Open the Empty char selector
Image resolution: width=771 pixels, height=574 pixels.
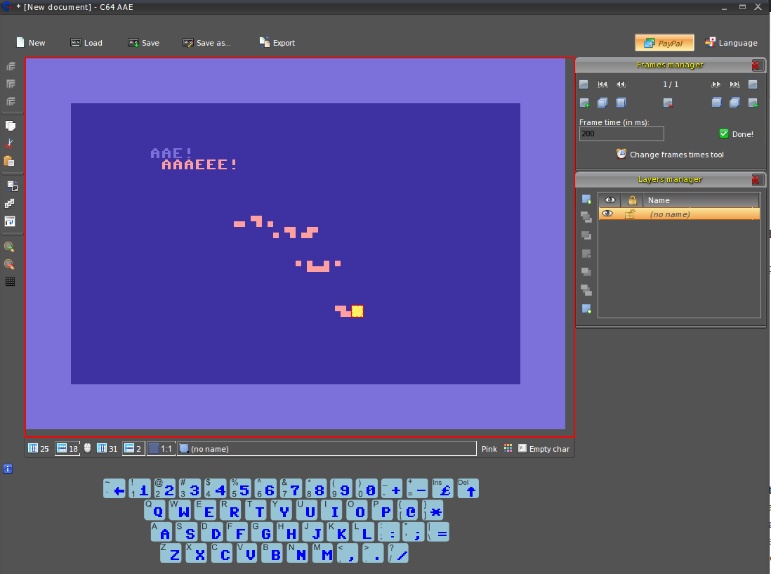(x=543, y=448)
